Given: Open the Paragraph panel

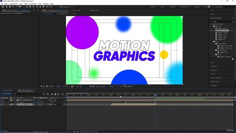Looking at the screenshot, I should pos(214,70).
